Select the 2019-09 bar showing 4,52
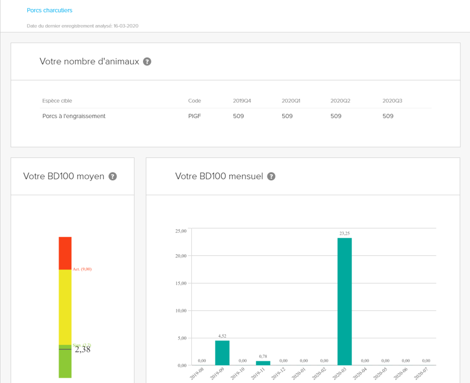This screenshot has width=470, height=383. pos(222,353)
